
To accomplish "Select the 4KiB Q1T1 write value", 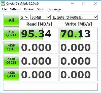I will (79, 75).
